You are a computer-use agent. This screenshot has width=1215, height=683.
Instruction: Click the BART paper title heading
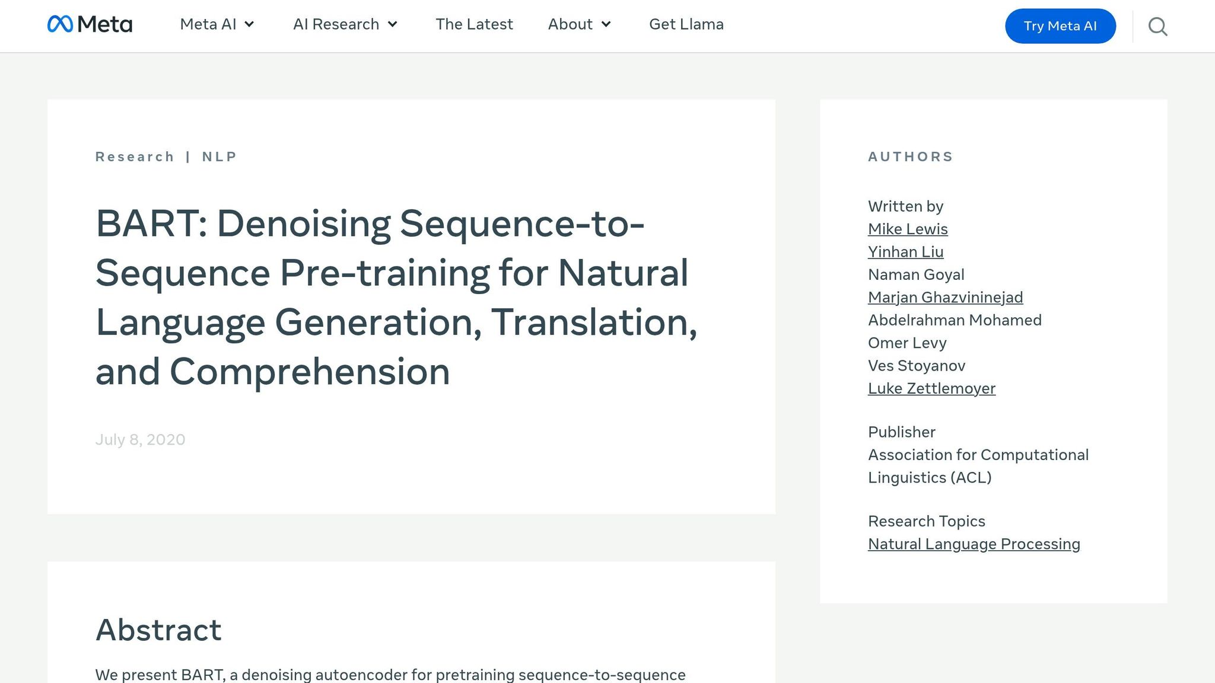pos(396,298)
